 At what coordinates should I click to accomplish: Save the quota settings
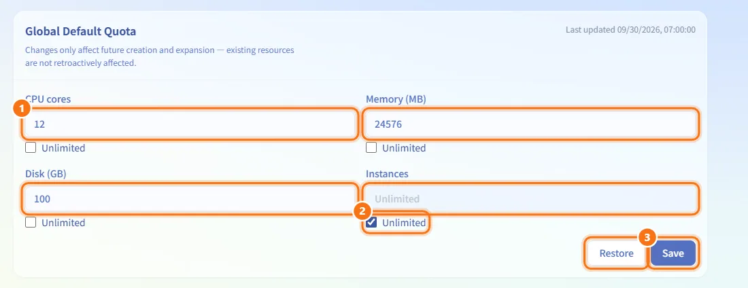pos(673,253)
